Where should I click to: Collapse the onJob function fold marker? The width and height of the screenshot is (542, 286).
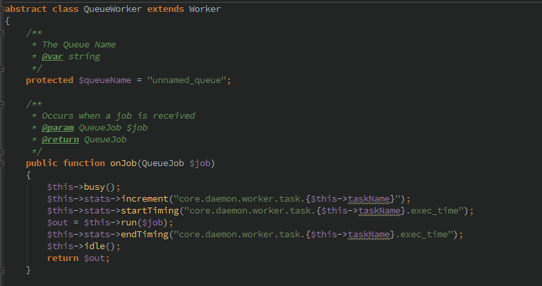tap(3, 163)
